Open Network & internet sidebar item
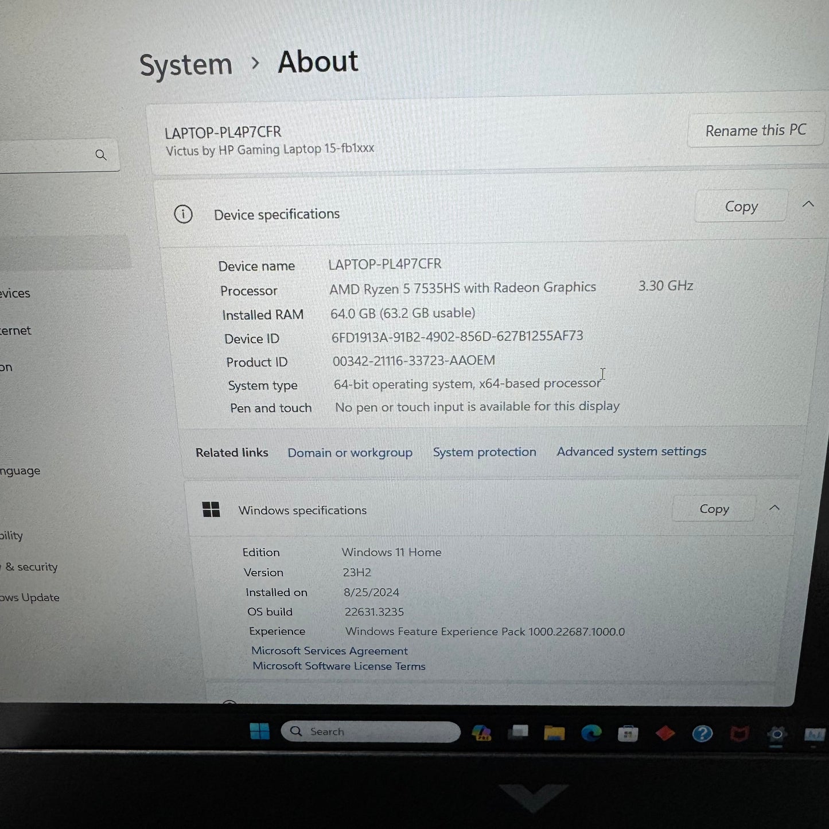The height and width of the screenshot is (829, 829). click(x=15, y=330)
